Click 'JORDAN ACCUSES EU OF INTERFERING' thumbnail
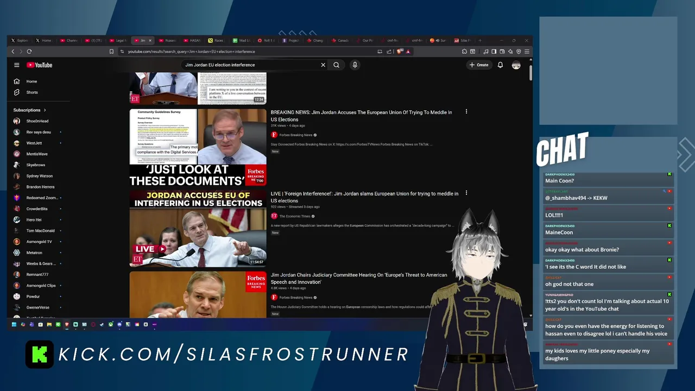695x391 pixels. tap(198, 229)
